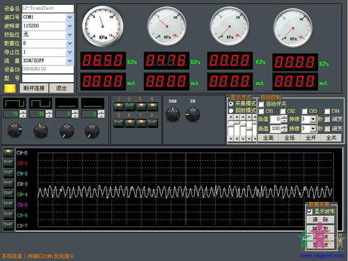Click the square-wave preview above value 46

click(x=40, y=103)
